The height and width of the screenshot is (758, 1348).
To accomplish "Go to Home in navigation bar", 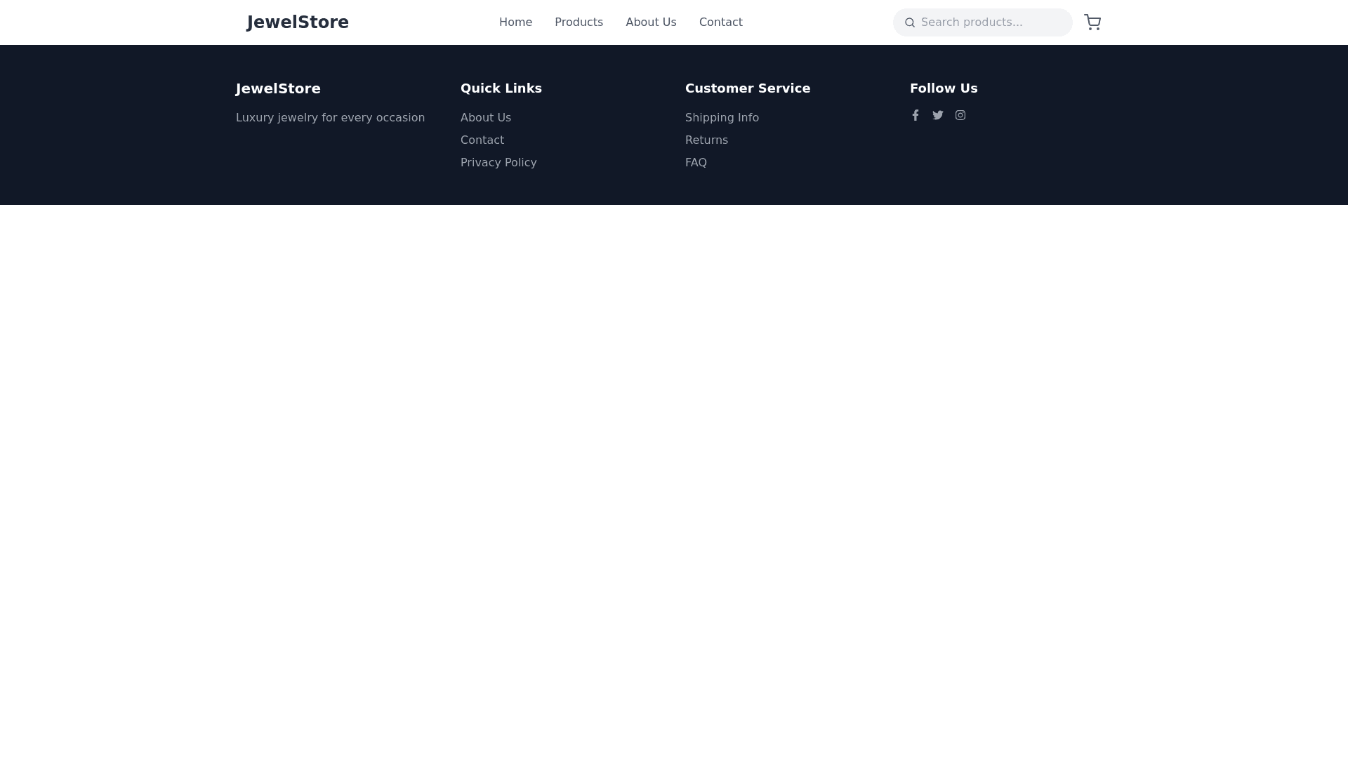I will tap(515, 22).
